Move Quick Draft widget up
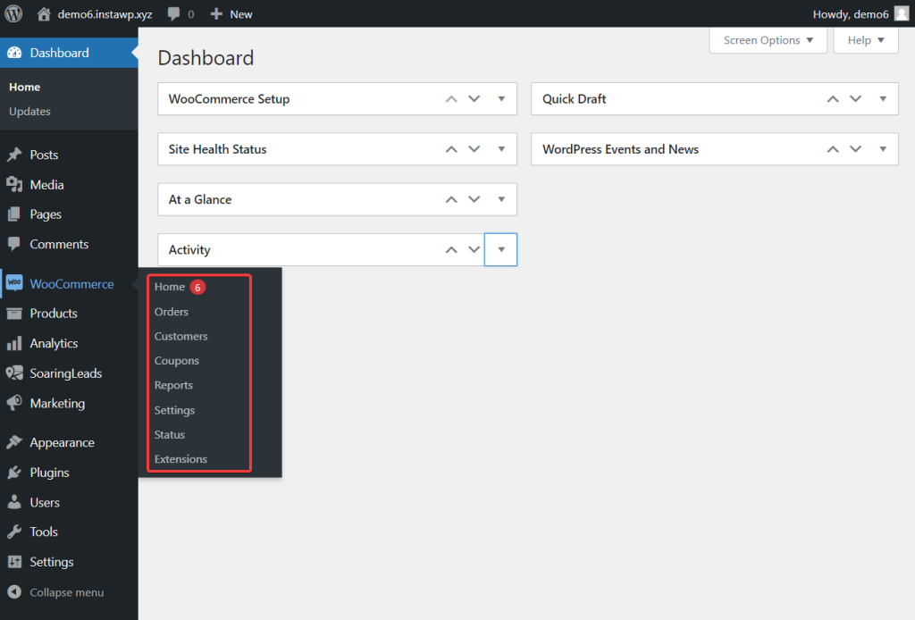 click(833, 98)
